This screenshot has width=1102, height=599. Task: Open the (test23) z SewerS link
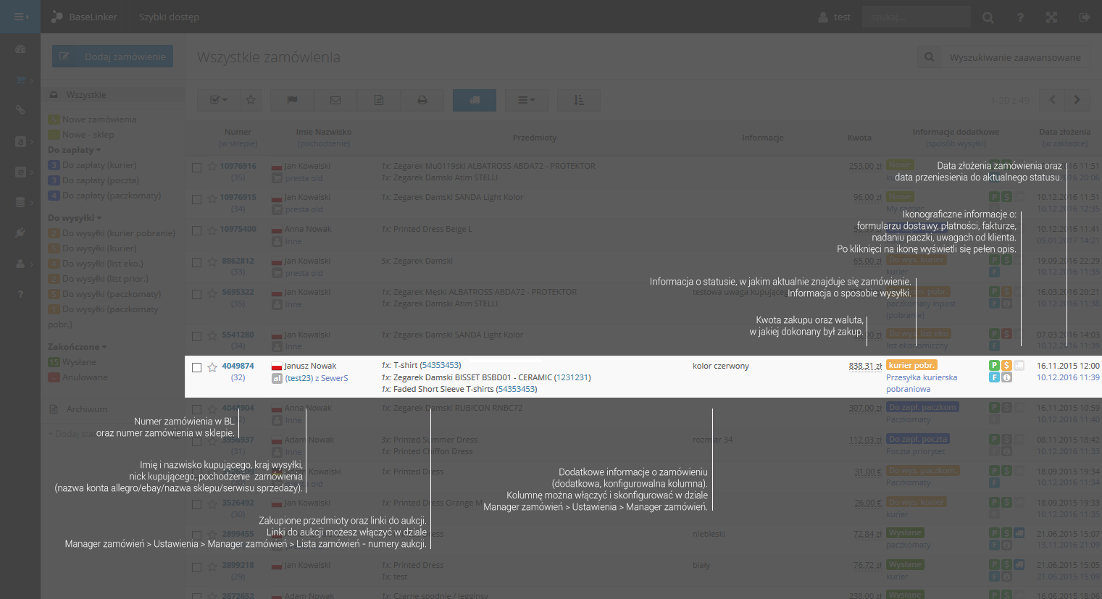[317, 378]
